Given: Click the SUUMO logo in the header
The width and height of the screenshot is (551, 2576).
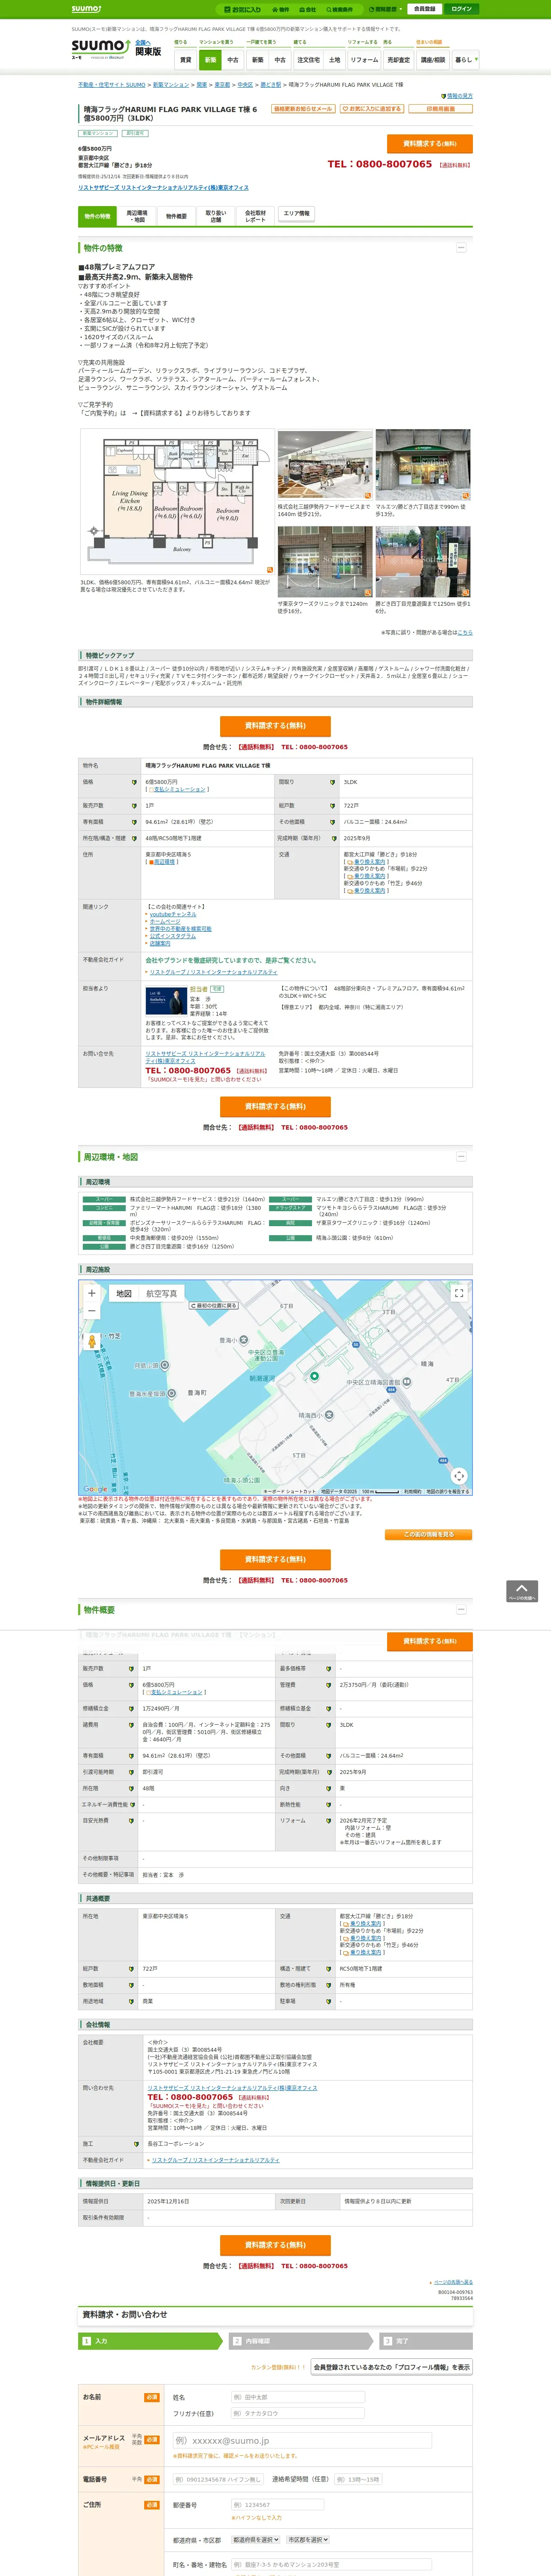Looking at the screenshot, I should point(100,48).
